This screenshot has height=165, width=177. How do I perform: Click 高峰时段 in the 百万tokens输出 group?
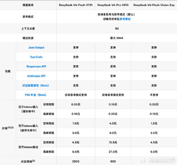pyautogui.click(x=49, y=152)
